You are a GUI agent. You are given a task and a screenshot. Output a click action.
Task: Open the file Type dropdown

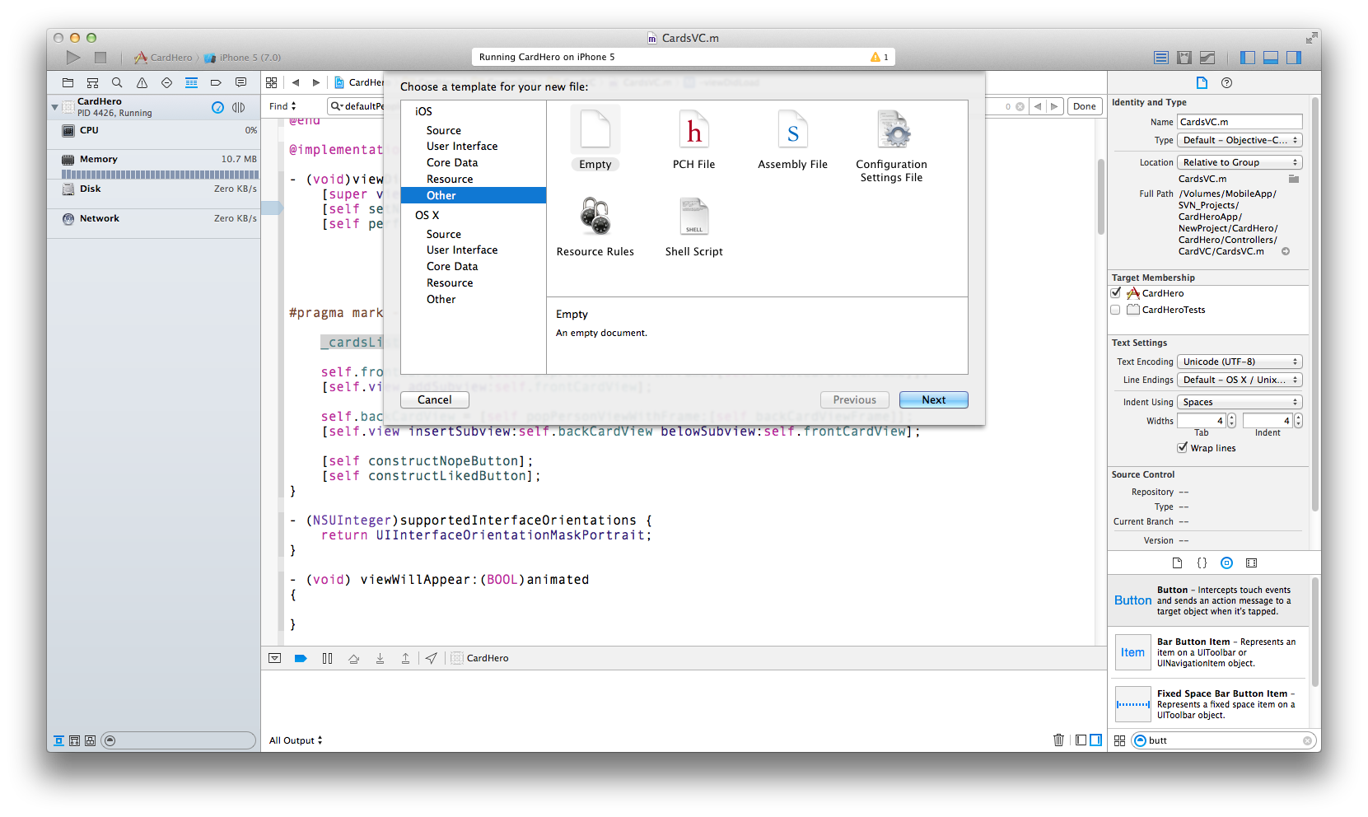pyautogui.click(x=1240, y=140)
